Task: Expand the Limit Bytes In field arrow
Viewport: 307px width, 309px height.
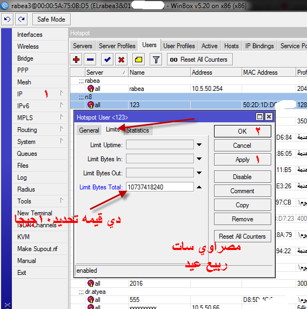Action: point(199,159)
